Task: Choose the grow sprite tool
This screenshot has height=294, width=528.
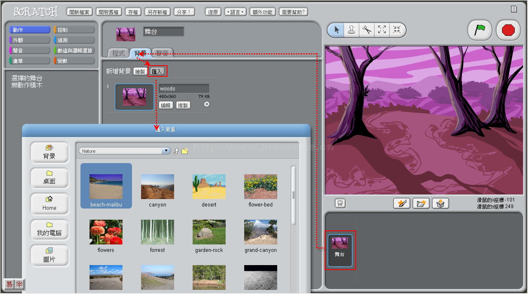Action: [382, 30]
